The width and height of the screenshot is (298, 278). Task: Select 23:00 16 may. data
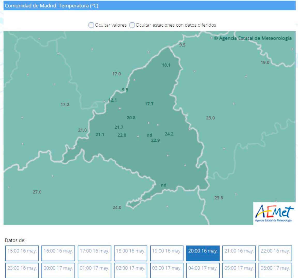[x=22, y=268]
